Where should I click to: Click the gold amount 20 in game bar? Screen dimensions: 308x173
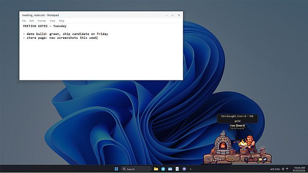(x=229, y=159)
